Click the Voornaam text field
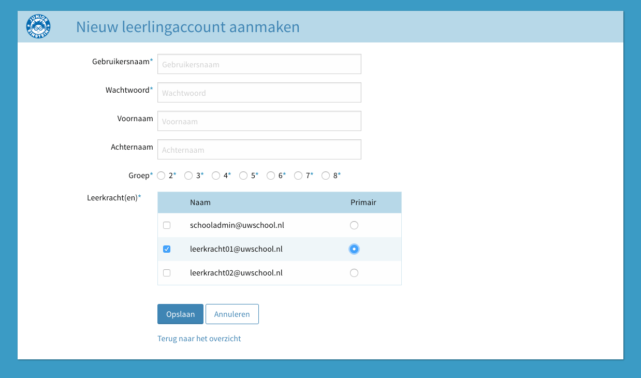The image size is (641, 378). (x=259, y=121)
